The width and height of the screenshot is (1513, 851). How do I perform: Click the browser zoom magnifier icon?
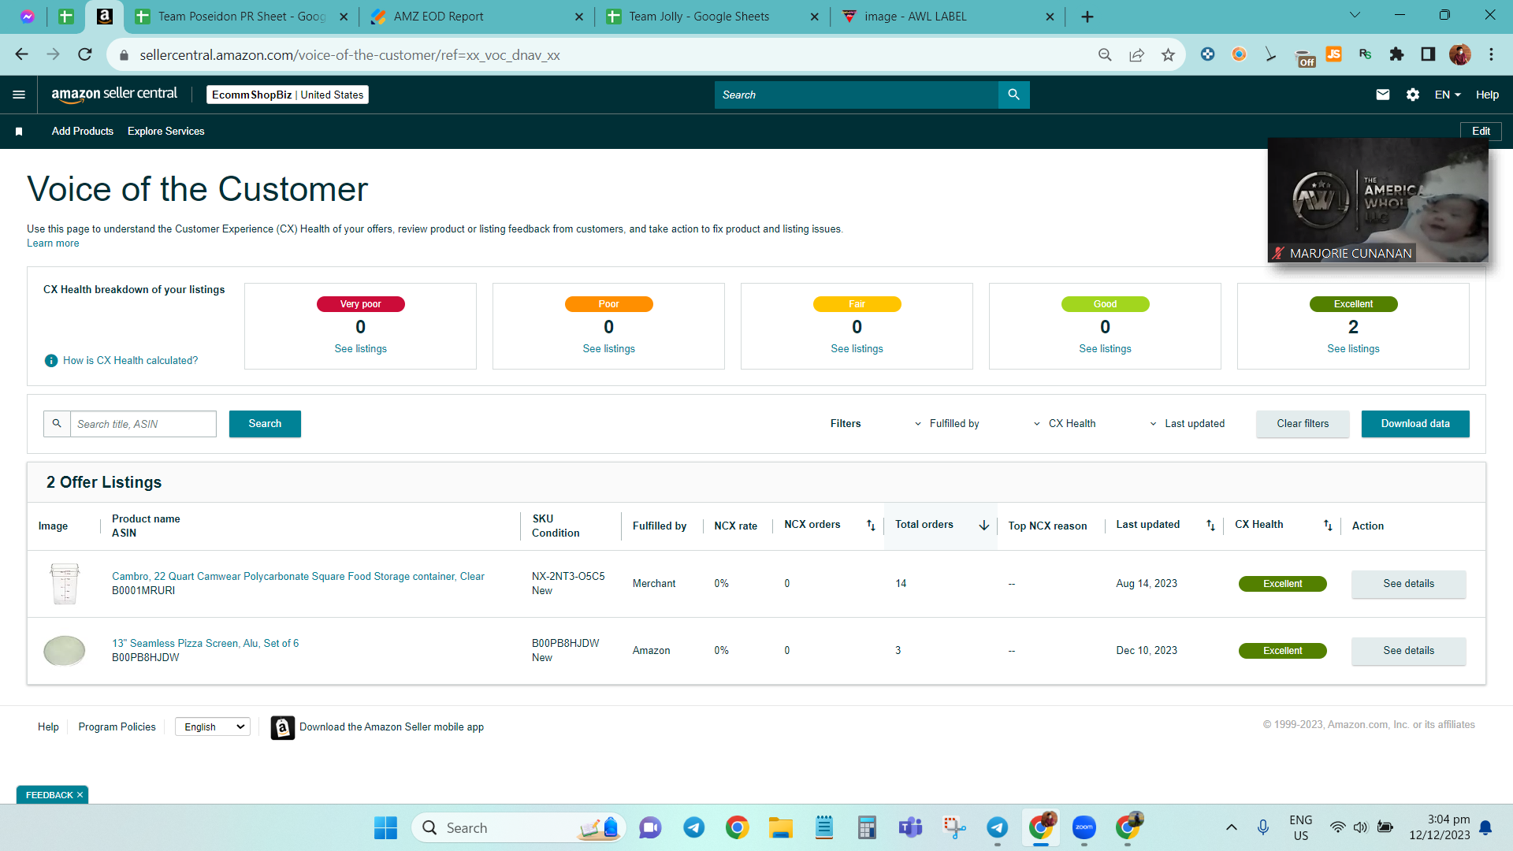point(1105,54)
